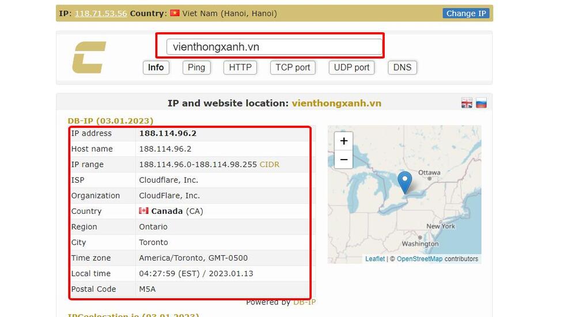Screen dimensions: 576x317
Task: Focus the domain input showing vienthongxanh.vn
Action: click(x=274, y=47)
